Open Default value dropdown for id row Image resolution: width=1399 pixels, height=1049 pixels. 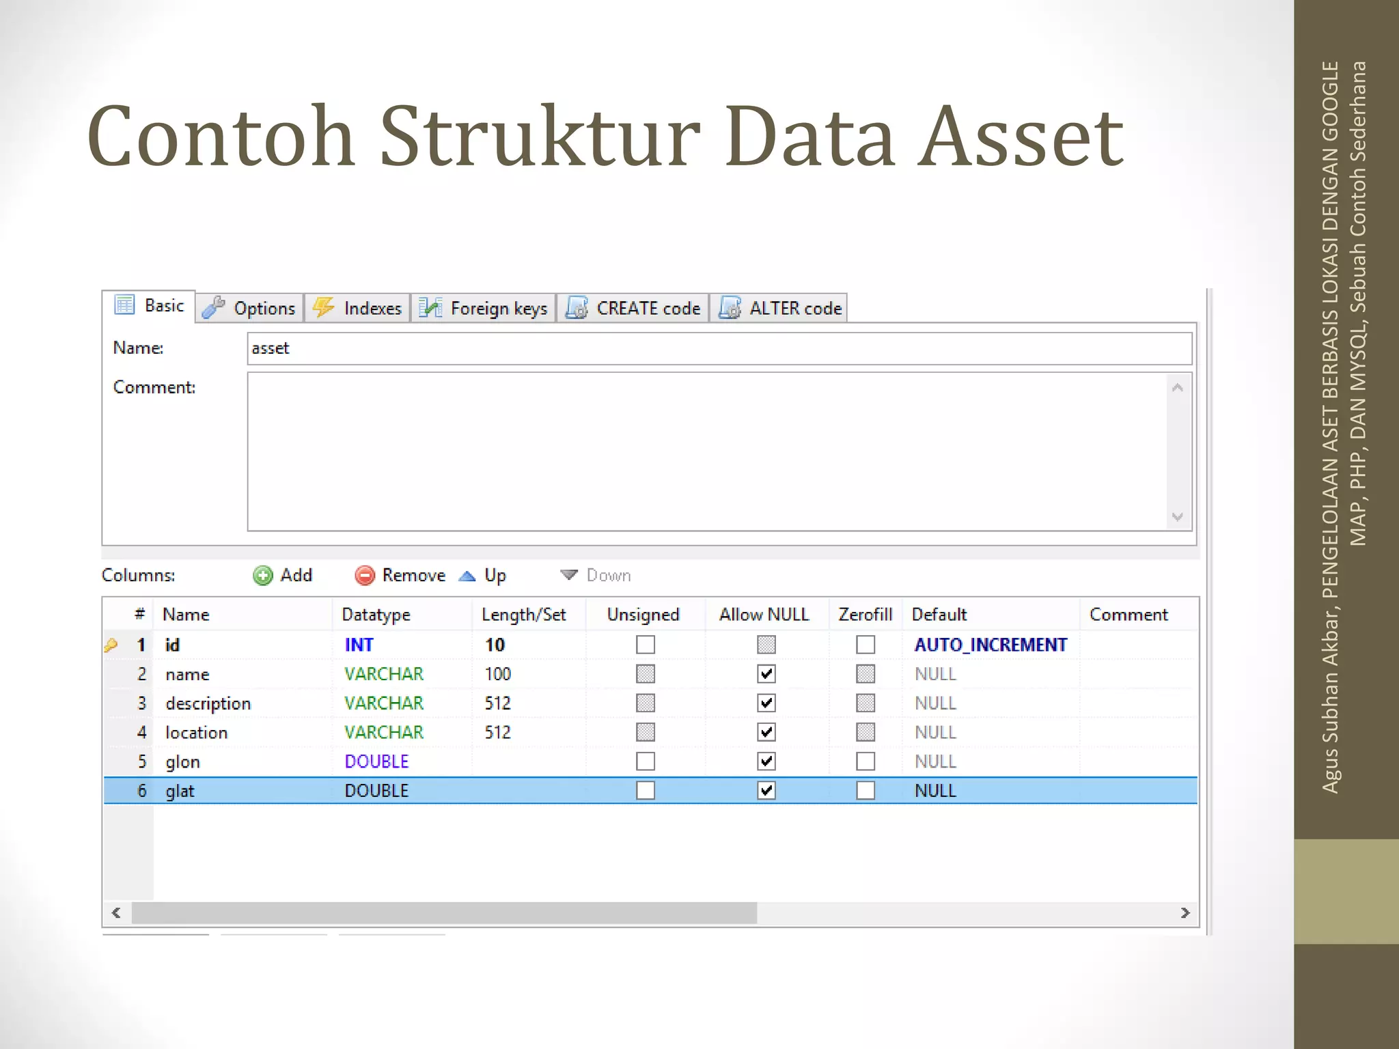[990, 645]
